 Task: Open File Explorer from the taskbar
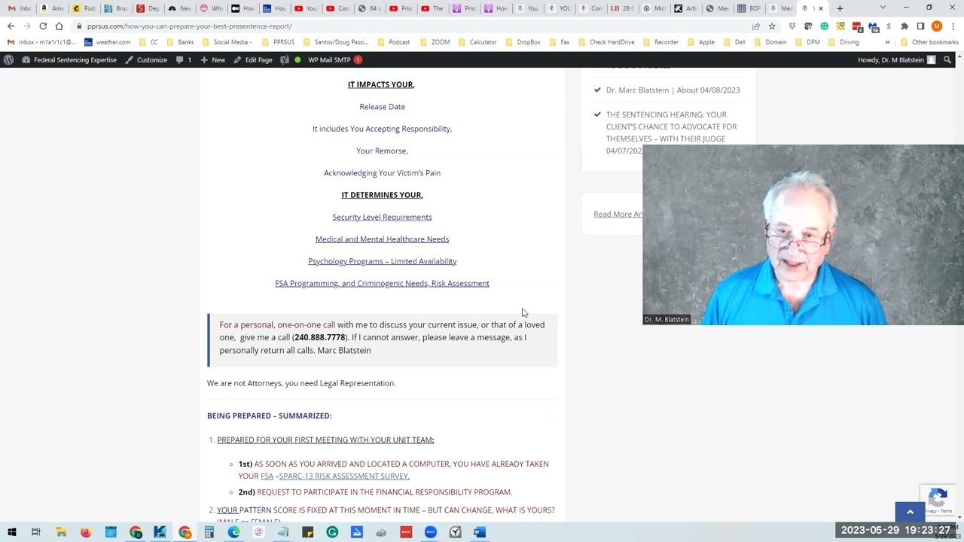61,532
